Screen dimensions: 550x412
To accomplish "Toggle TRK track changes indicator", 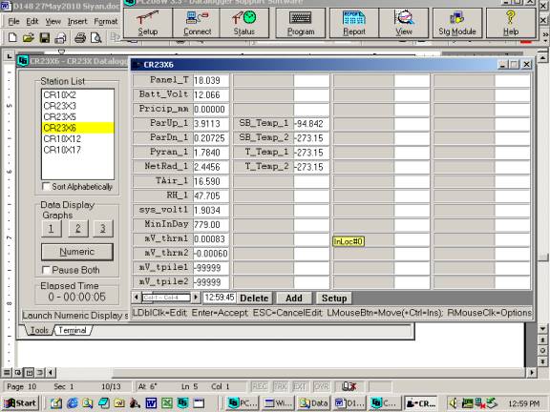I will [280, 386].
